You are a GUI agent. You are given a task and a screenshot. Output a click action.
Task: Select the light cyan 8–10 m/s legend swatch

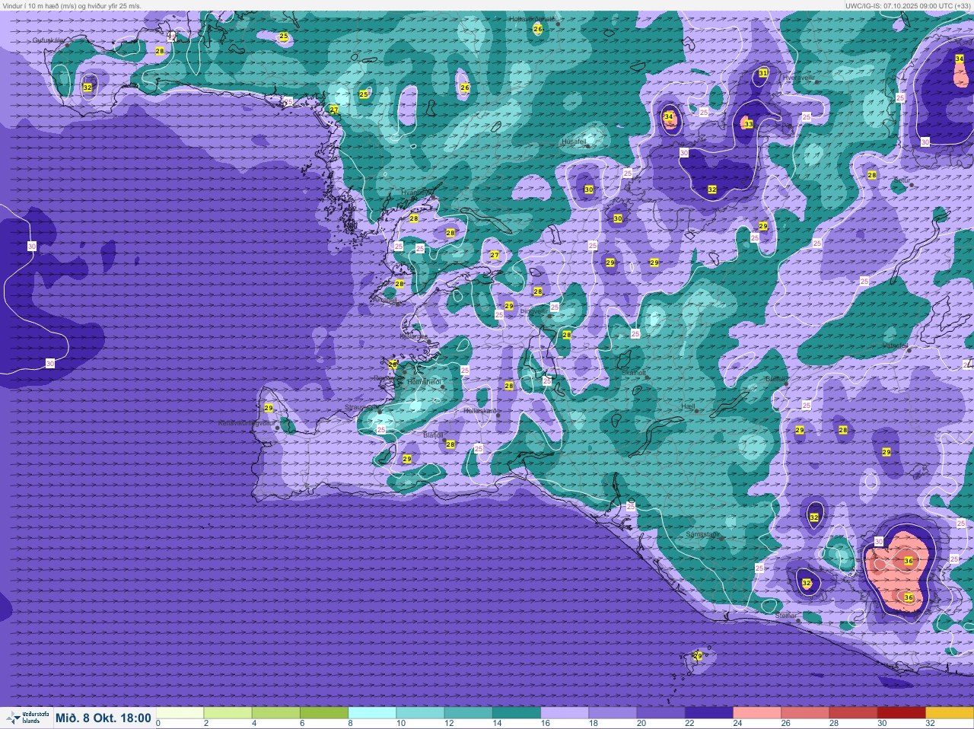pyautogui.click(x=372, y=713)
